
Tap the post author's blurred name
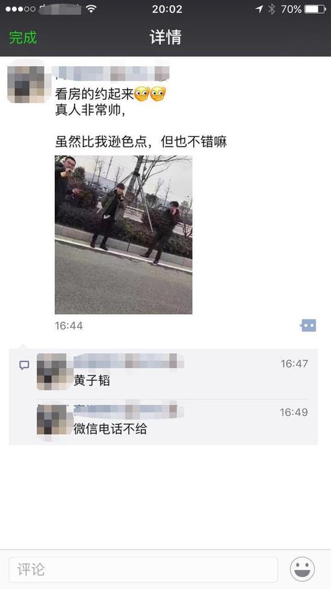click(x=110, y=73)
